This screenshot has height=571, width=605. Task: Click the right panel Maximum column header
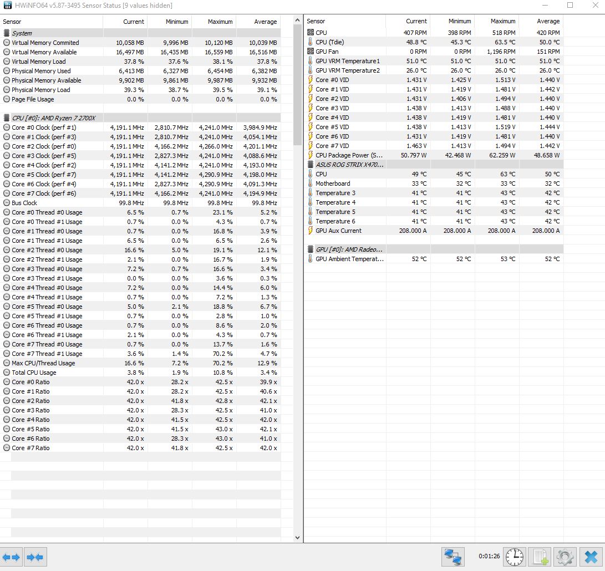pos(496,21)
